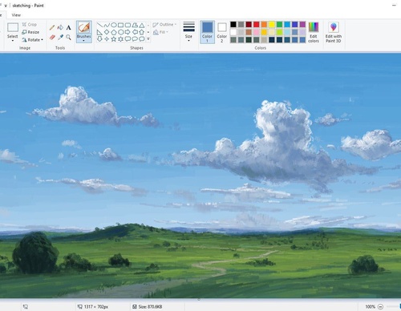
Task: Pick the pink color swatch
Action: [x=257, y=32]
